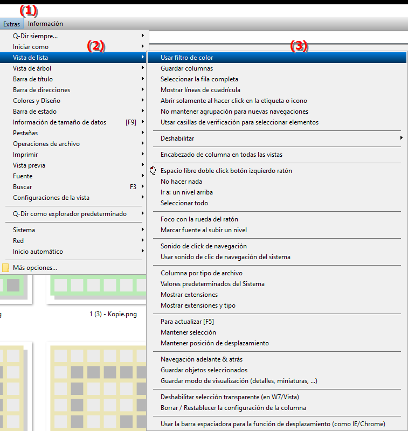408x431 pixels.
Task: Toggle No mantener agrupación para nuevas navegaciones
Action: click(x=277, y=112)
